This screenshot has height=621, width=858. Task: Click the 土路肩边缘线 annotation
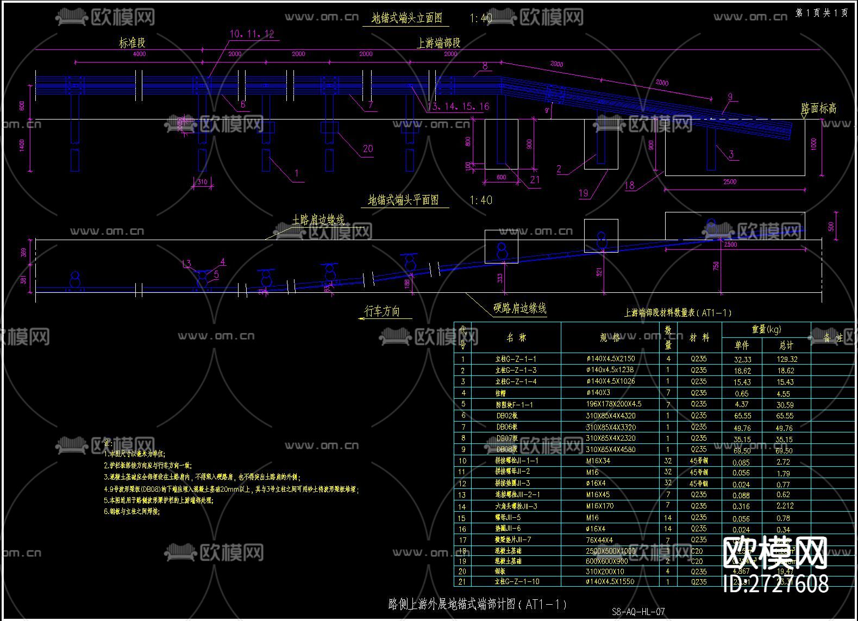tap(318, 220)
